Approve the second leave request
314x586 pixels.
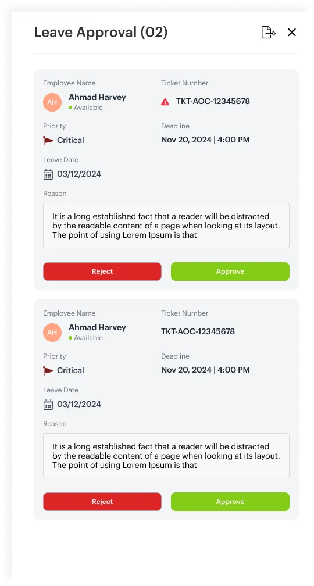click(x=230, y=502)
